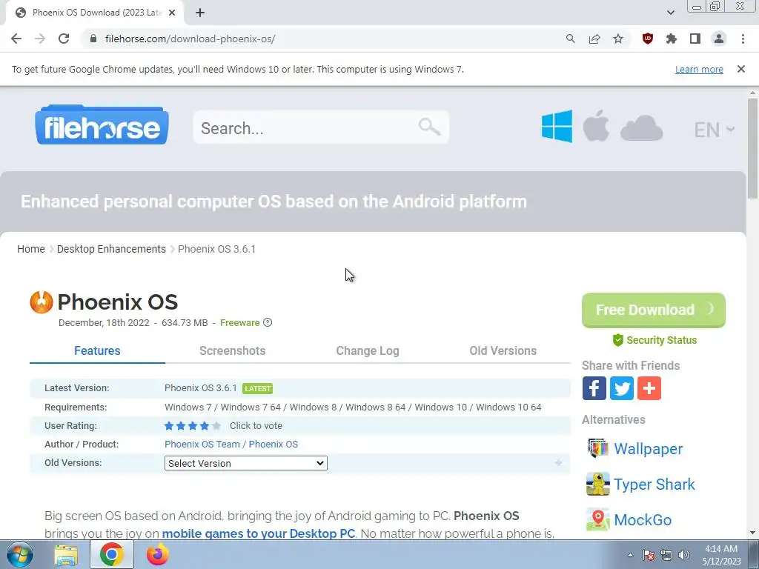Rate with the third star
Screen dimensions: 759x569
point(193,426)
